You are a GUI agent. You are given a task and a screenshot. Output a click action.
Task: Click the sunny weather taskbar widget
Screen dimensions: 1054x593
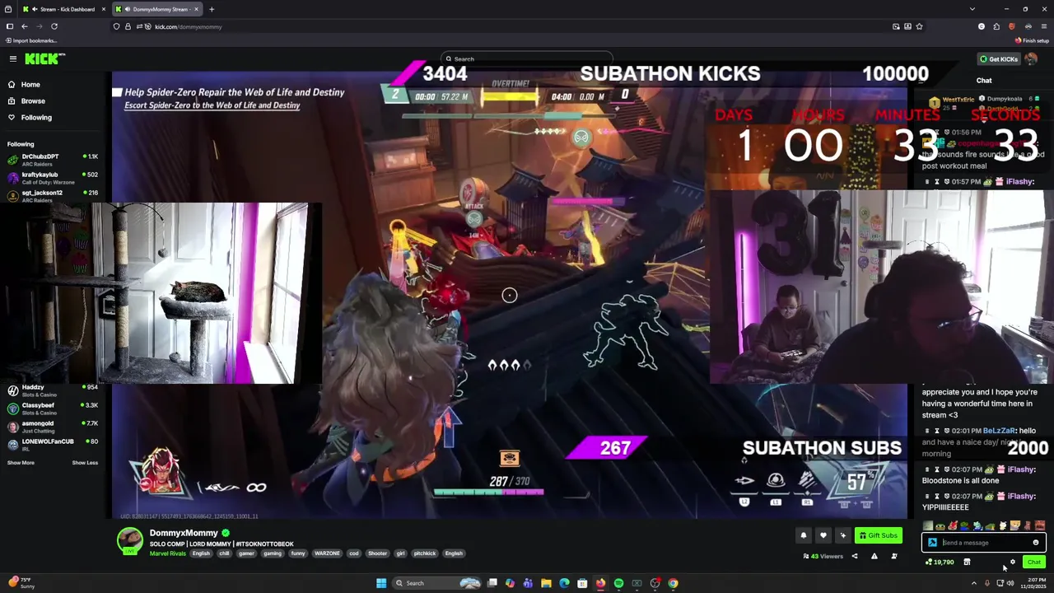(x=20, y=583)
